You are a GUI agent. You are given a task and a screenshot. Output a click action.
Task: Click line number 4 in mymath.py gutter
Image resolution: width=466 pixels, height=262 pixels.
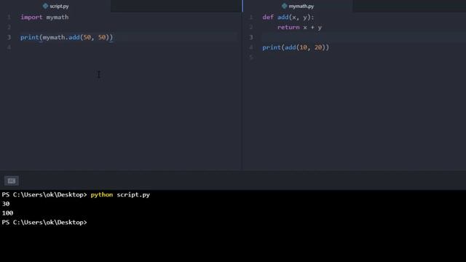251,47
